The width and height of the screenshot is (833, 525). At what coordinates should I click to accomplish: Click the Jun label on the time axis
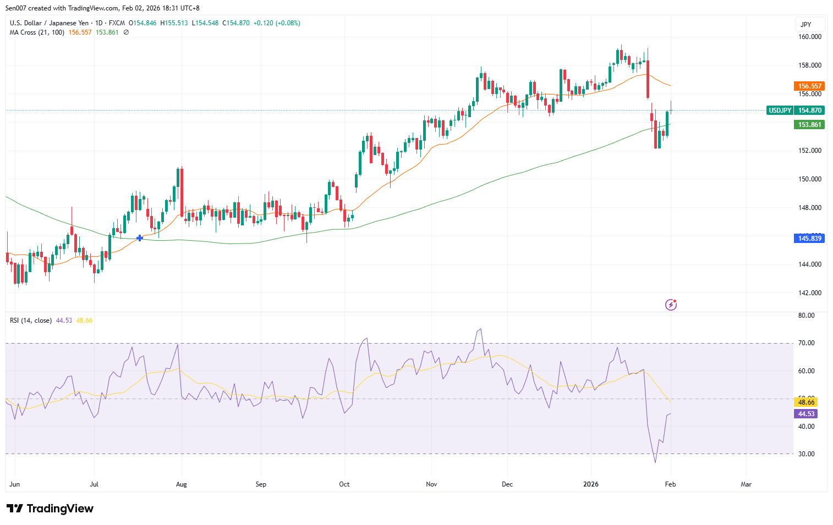pyautogui.click(x=14, y=484)
